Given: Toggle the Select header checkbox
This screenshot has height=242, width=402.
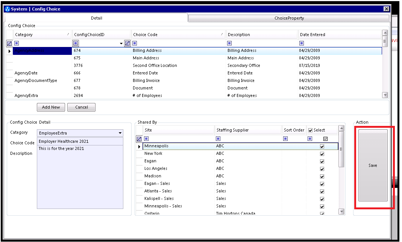Looking at the screenshot, I should coord(311,130).
